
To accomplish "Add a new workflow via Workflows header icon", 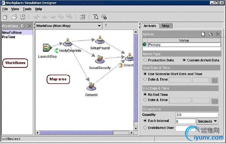I will click(22, 26).
